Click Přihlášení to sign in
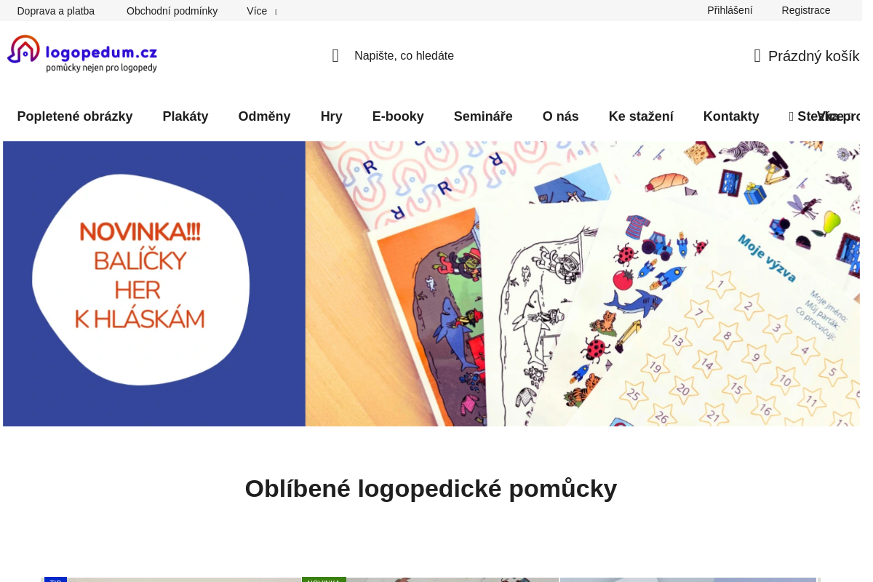This screenshot has width=873, height=582. pyautogui.click(x=729, y=10)
